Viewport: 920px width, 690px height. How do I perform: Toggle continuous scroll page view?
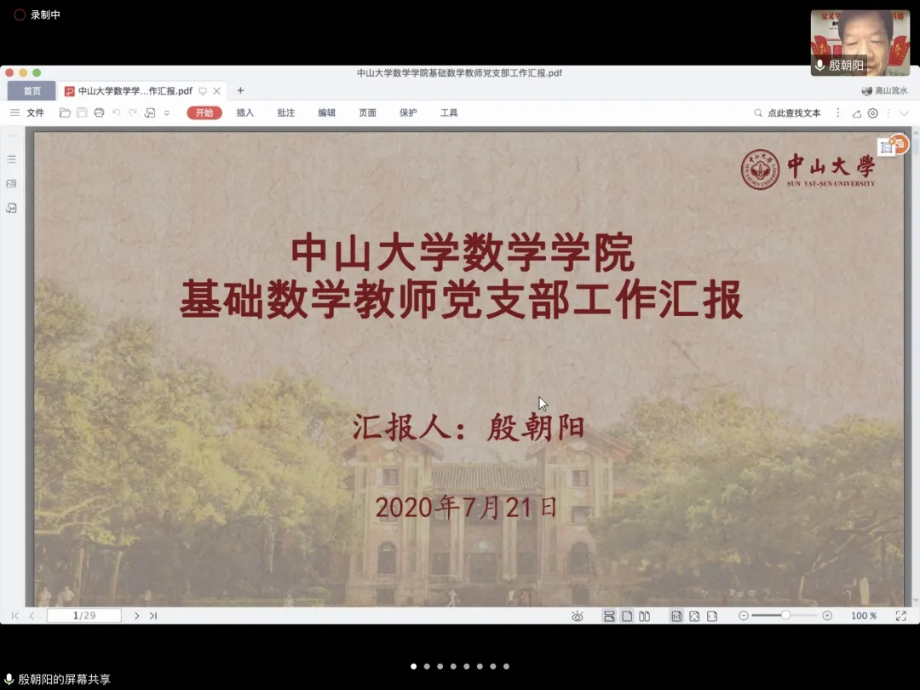click(x=609, y=616)
